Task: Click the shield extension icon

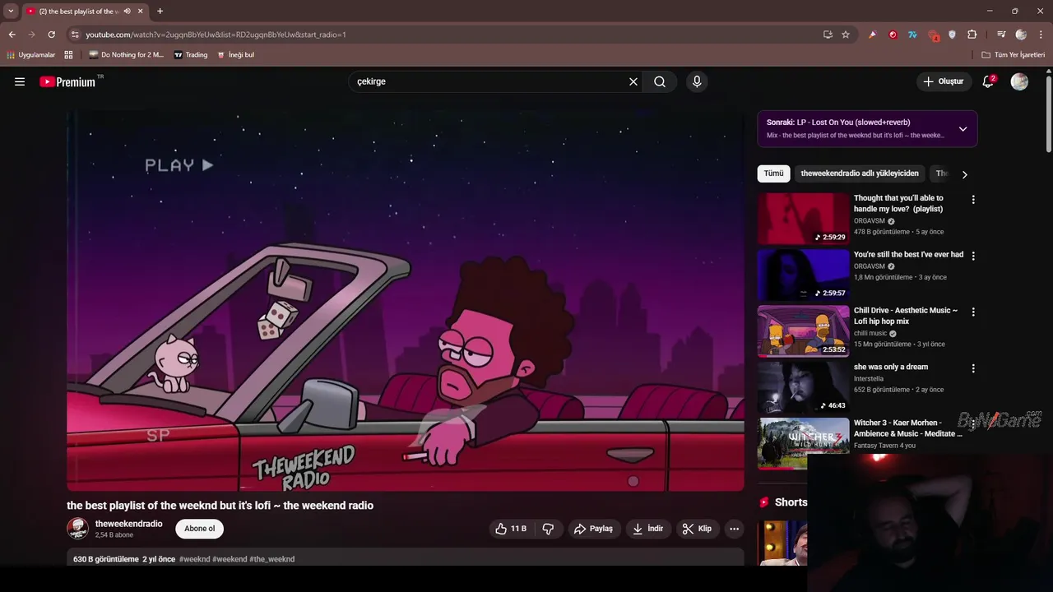Action: [x=952, y=35]
